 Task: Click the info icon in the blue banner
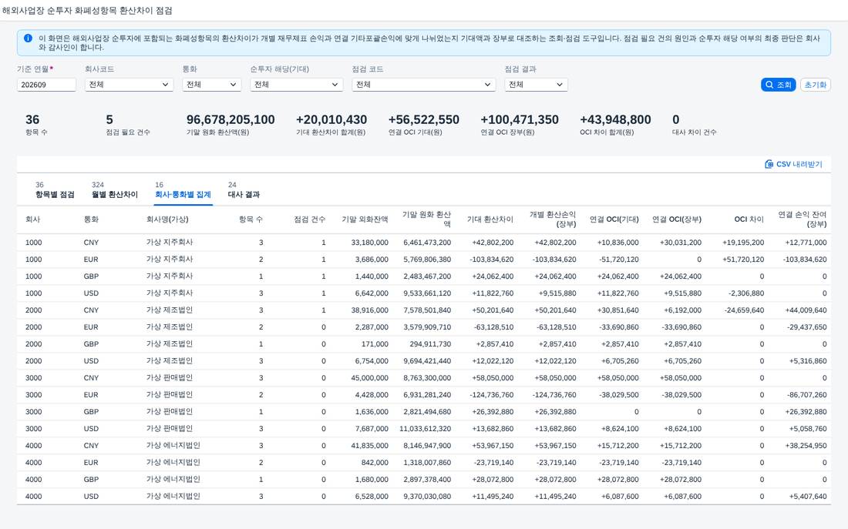[28, 39]
